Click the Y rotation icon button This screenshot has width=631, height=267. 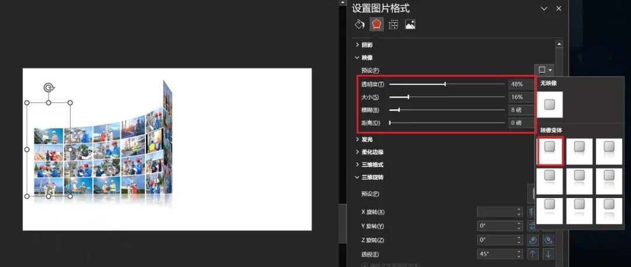[x=531, y=226]
